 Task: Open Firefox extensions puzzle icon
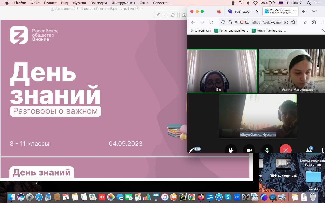click(x=314, y=22)
